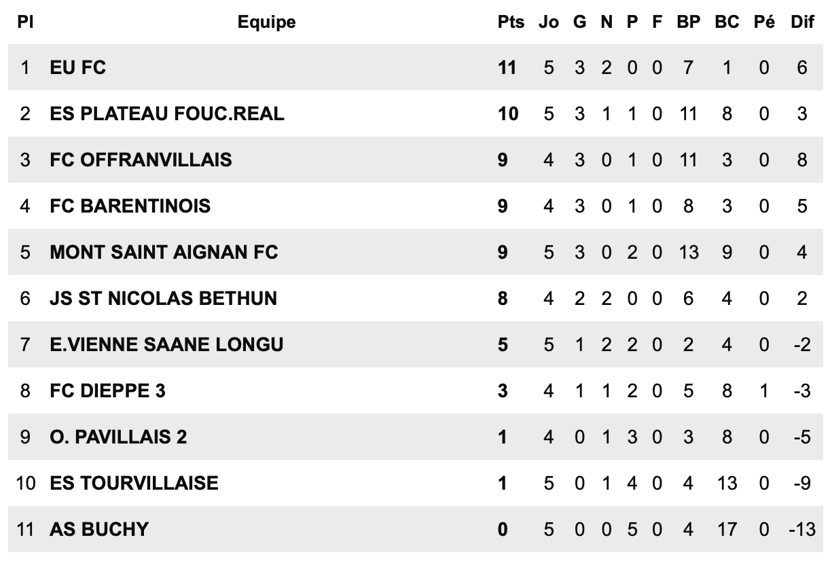Select O. PAVILLAIS 2 team
Viewport: 830px width, 561px height.
pos(118,437)
